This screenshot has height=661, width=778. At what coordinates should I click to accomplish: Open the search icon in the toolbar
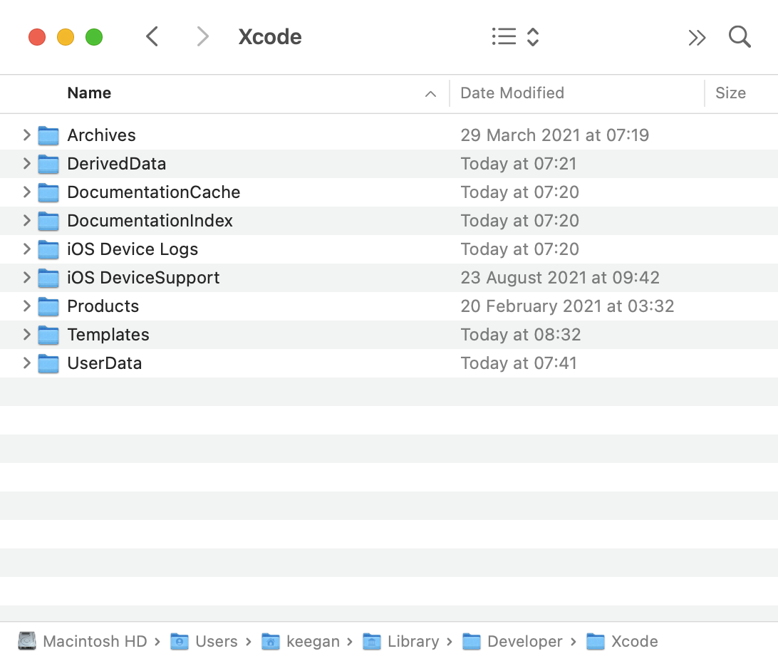(740, 36)
